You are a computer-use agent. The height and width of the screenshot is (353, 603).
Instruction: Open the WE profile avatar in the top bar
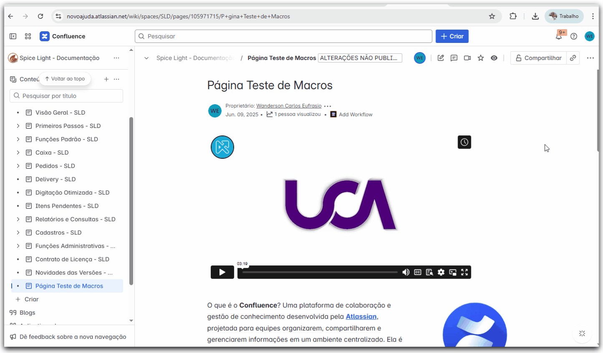tap(589, 36)
